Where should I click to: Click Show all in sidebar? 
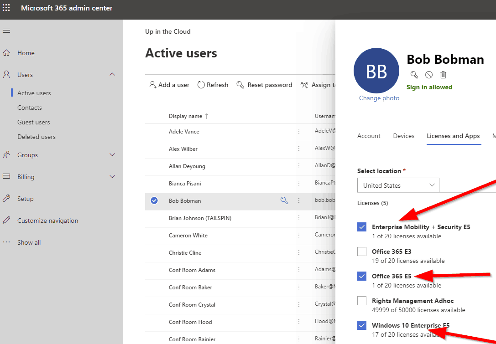click(x=29, y=242)
